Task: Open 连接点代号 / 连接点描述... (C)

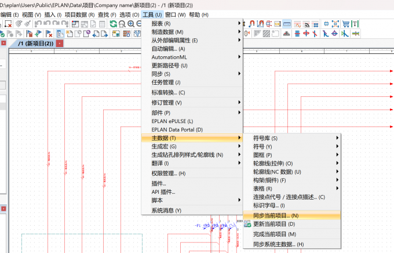Action: click(291, 197)
